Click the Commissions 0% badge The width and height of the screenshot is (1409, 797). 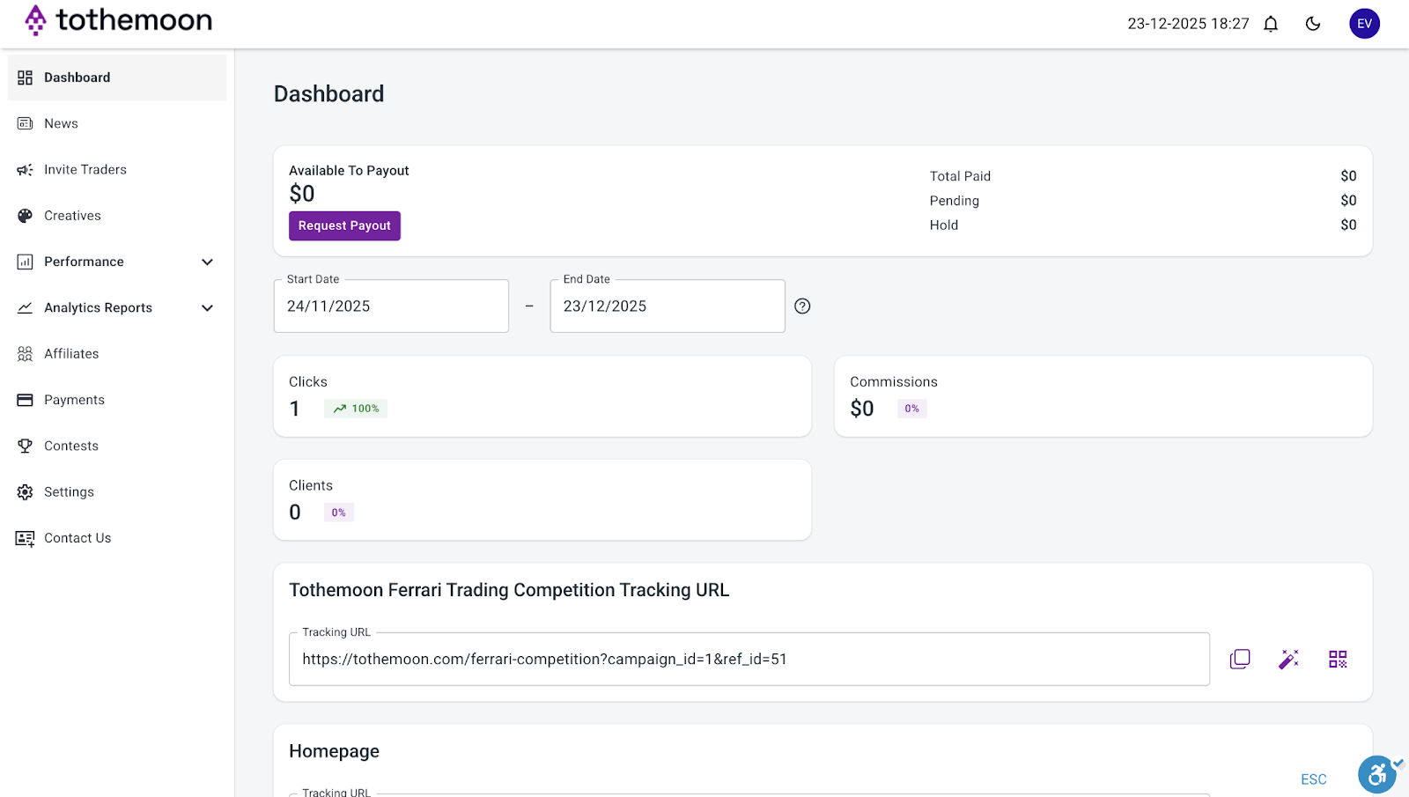912,409
